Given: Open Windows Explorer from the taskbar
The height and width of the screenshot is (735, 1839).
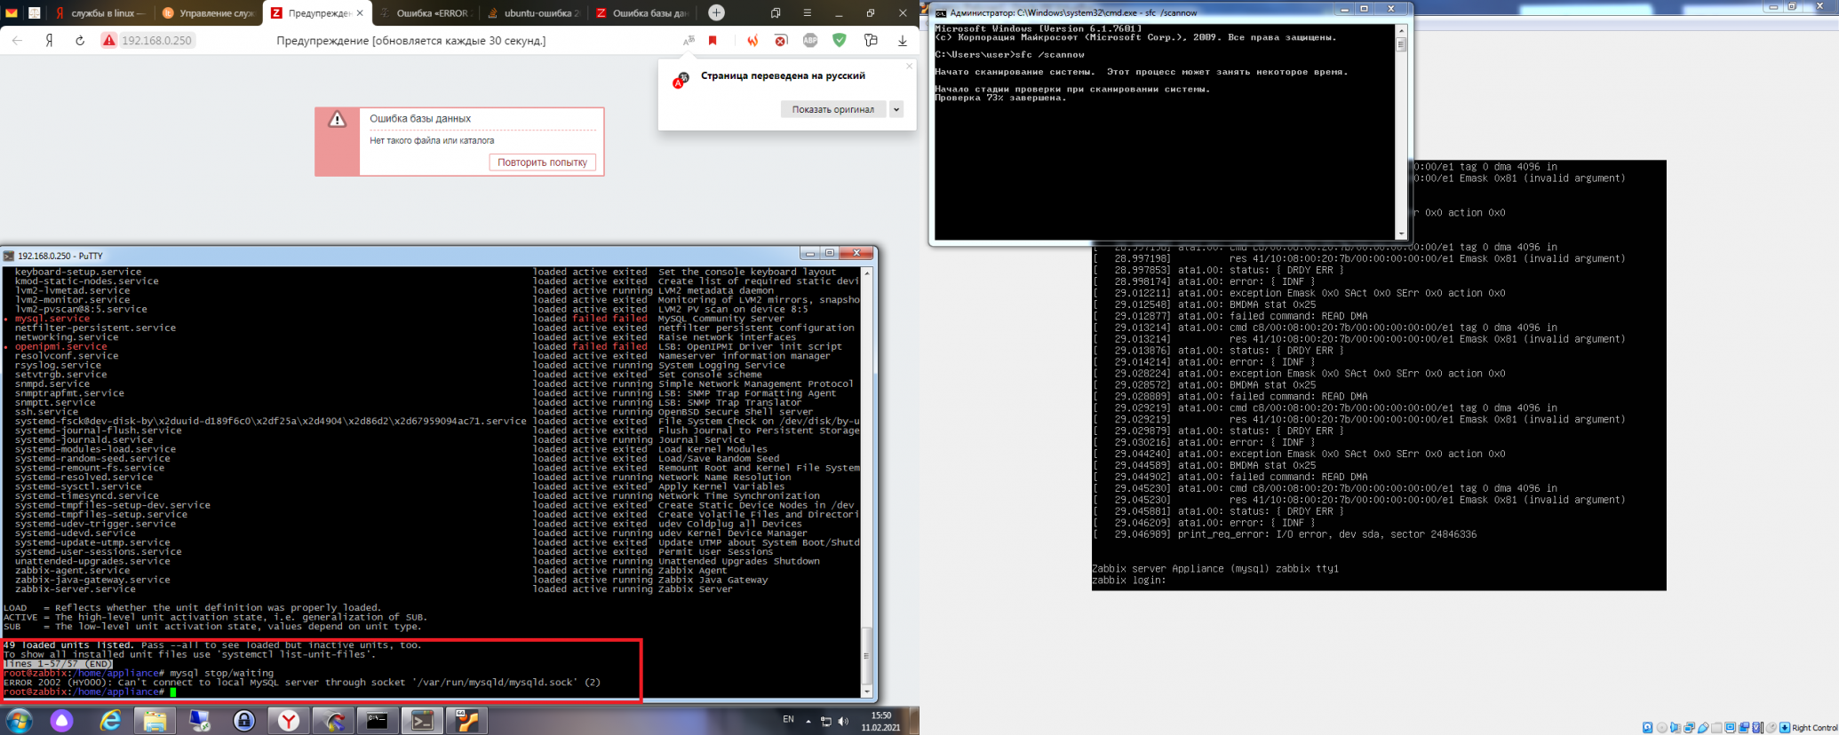Looking at the screenshot, I should [x=155, y=721].
